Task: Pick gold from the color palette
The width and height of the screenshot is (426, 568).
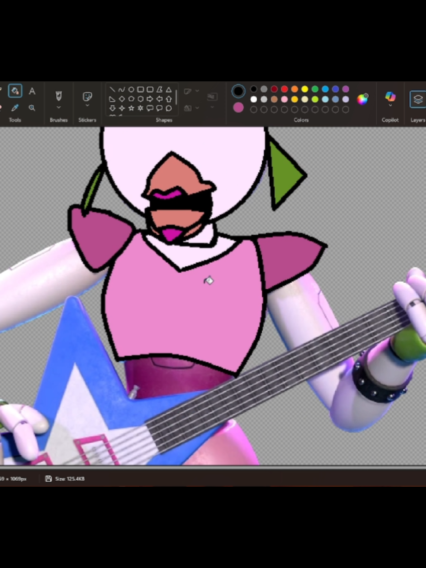Action: tap(294, 99)
